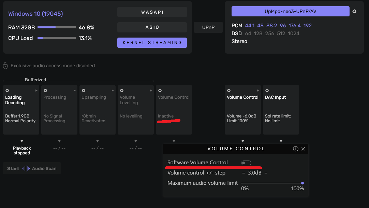Open the Volume Levelling gear icon
This screenshot has height=208, width=369.
122,91
